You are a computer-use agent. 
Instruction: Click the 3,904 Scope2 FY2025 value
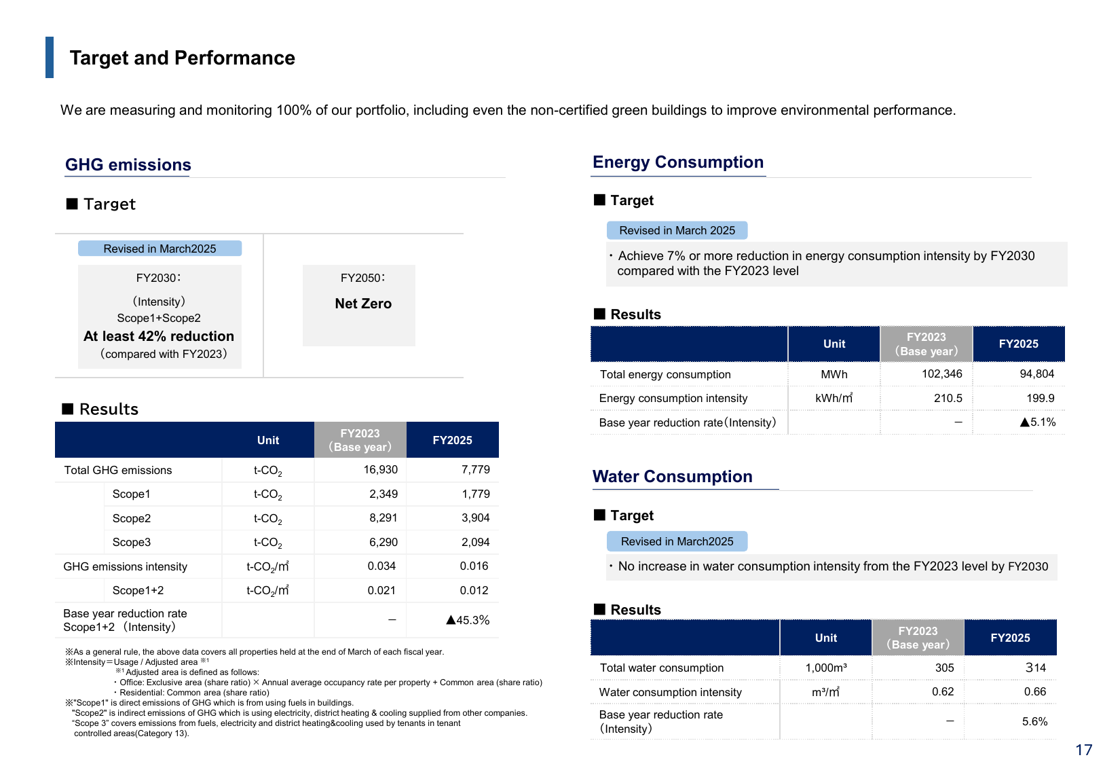pyautogui.click(x=476, y=518)
